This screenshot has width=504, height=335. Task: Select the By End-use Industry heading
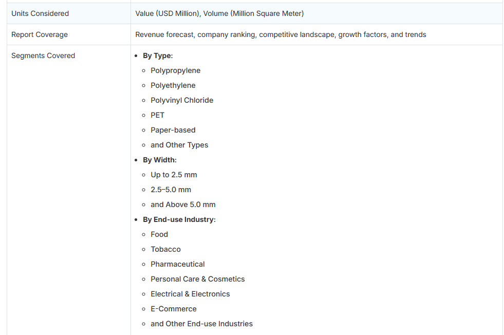pyautogui.click(x=179, y=219)
